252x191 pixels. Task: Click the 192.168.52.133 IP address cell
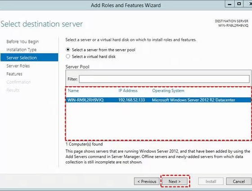131,100
